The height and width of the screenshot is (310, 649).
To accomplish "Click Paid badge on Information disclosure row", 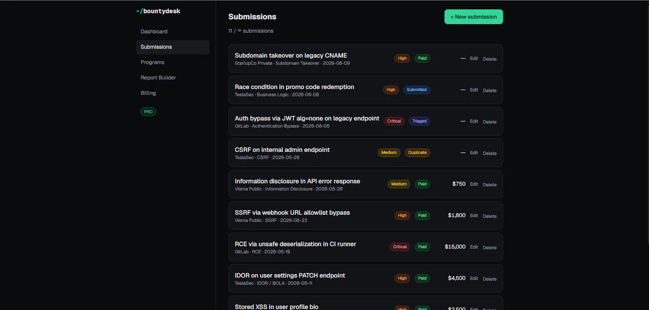I will [422, 184].
